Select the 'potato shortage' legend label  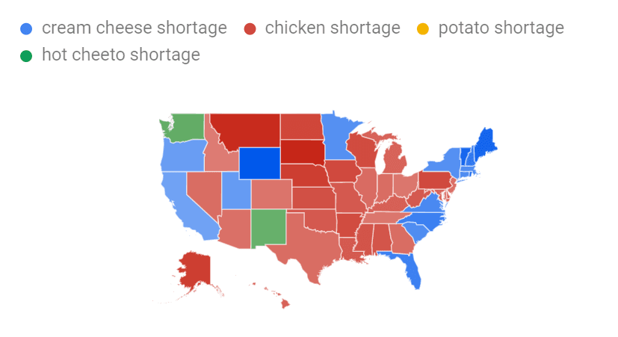[x=501, y=28]
